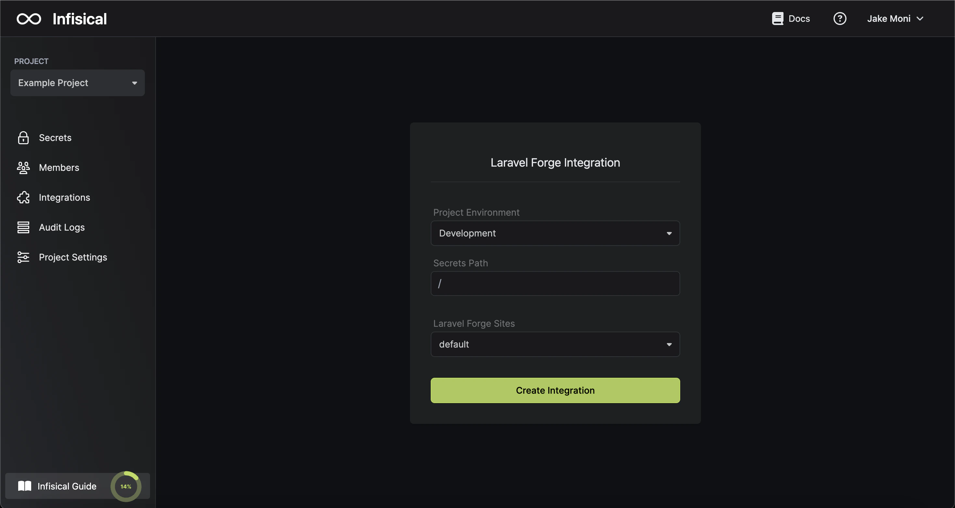Click the Development dropdown caret
Image resolution: width=955 pixels, height=508 pixels.
pos(669,233)
